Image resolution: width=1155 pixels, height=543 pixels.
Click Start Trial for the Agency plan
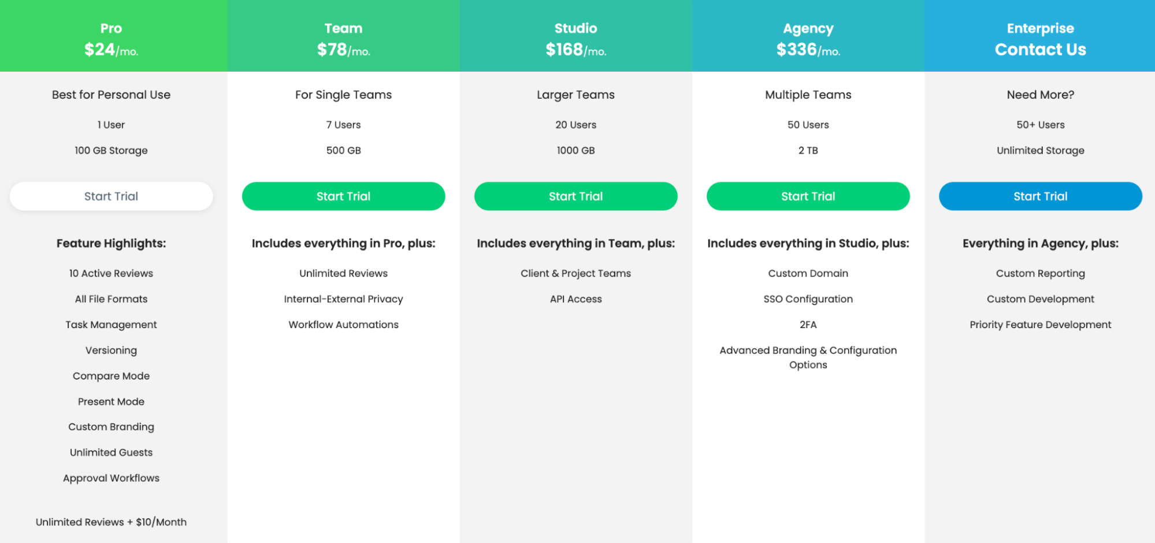pyautogui.click(x=808, y=196)
